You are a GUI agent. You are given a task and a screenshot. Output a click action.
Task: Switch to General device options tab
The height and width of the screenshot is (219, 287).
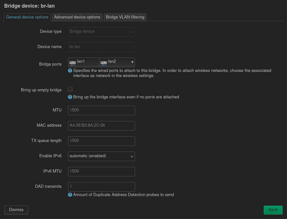pos(27,17)
